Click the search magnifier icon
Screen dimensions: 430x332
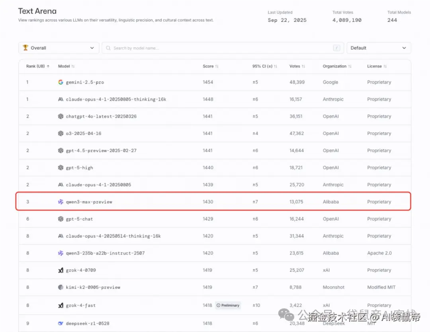tap(108, 48)
